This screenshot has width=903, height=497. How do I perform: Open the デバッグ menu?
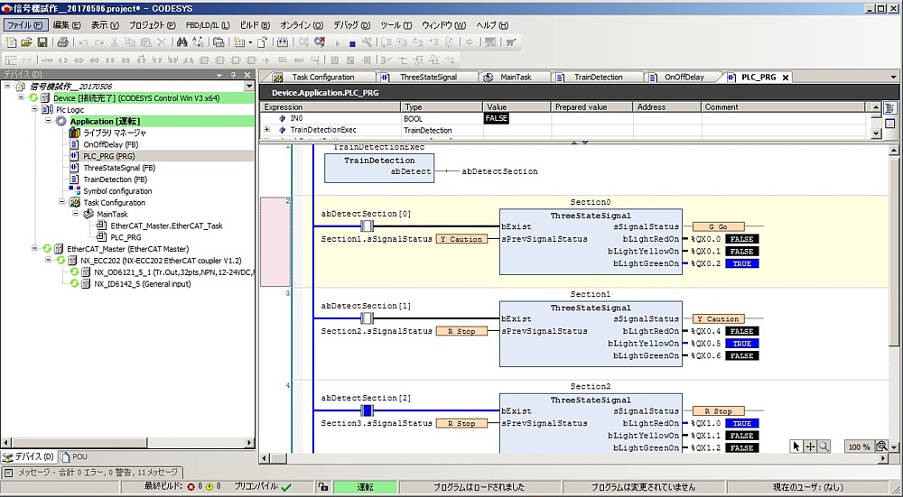click(351, 25)
